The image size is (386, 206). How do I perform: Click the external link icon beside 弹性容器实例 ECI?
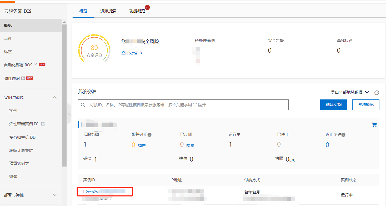pos(43,124)
